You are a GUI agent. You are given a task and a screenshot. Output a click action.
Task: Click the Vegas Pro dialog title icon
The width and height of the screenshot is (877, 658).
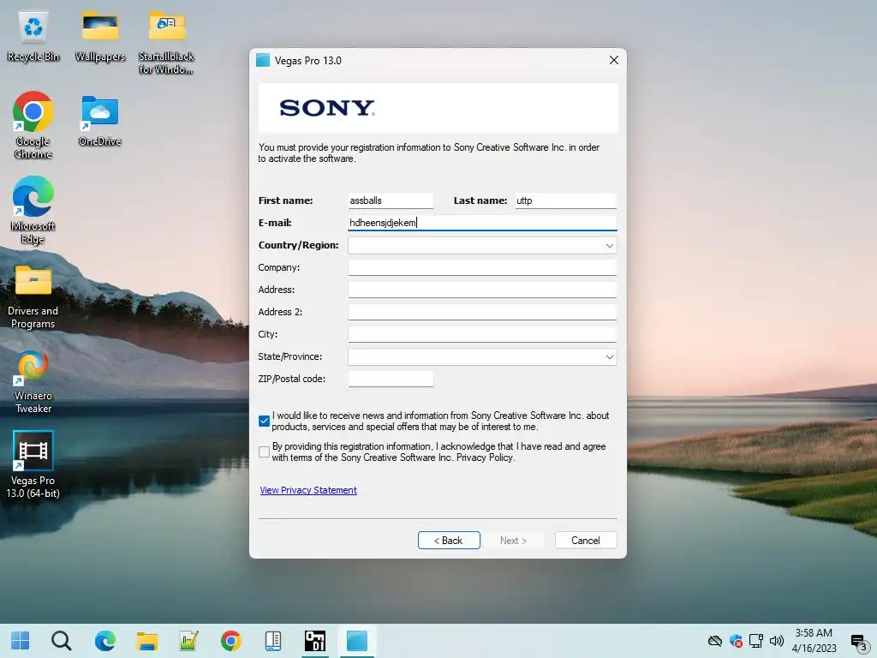(x=263, y=61)
